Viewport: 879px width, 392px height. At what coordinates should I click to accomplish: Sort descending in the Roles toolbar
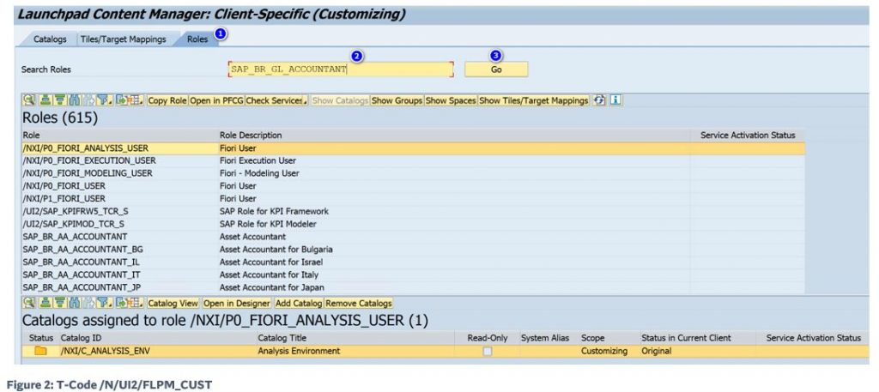(x=60, y=101)
